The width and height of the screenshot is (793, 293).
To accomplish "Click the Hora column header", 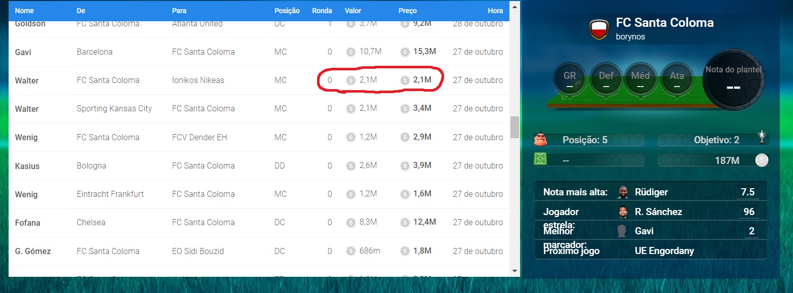I will coord(495,11).
